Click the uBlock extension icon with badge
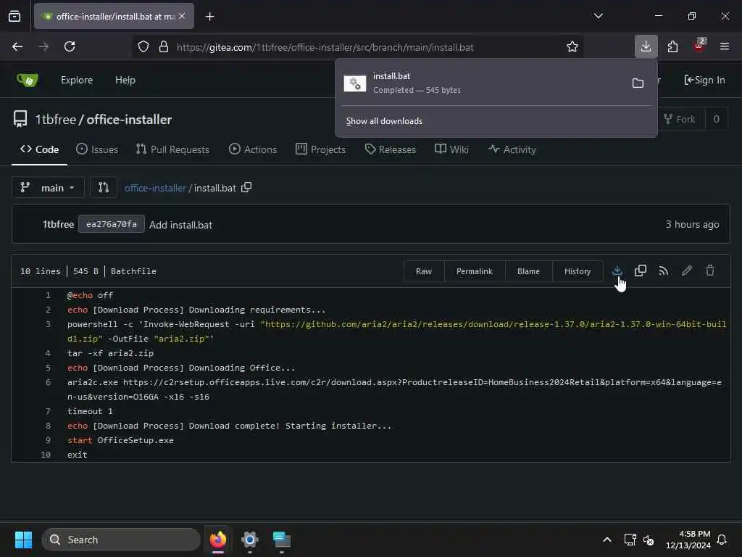Screen dimensions: 742x557 (699, 46)
